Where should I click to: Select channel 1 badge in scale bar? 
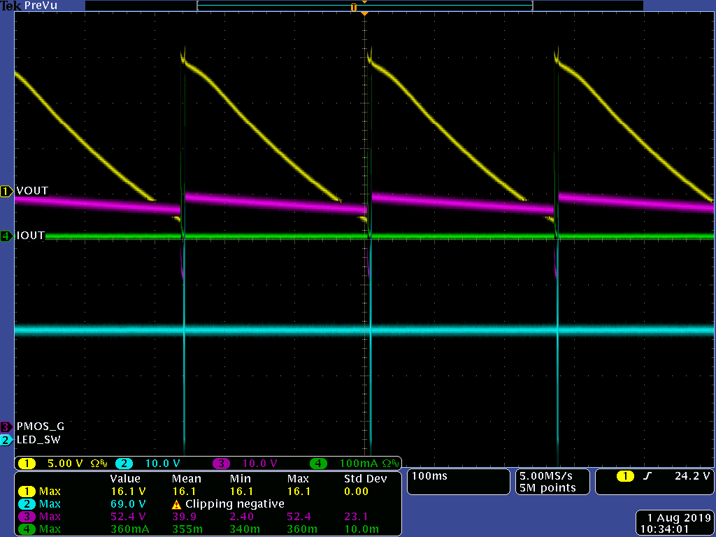(27, 464)
